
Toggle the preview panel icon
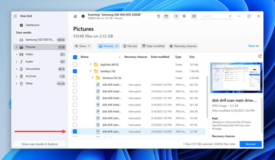tap(194, 16)
